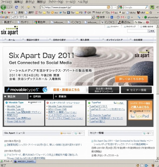Click the scrollbar down arrow

click(x=158, y=158)
